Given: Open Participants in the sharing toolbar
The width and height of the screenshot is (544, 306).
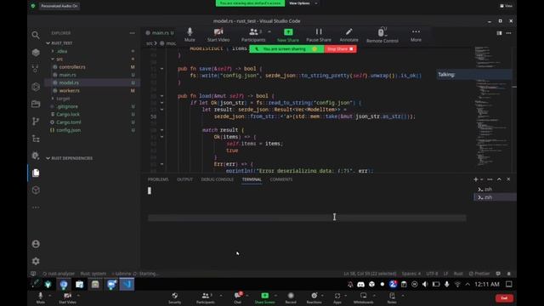Looking at the screenshot, I should click(253, 35).
